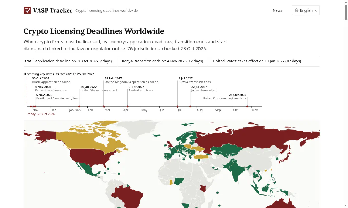
Task: Select Kenya on the world map
Action: click(x=203, y=189)
